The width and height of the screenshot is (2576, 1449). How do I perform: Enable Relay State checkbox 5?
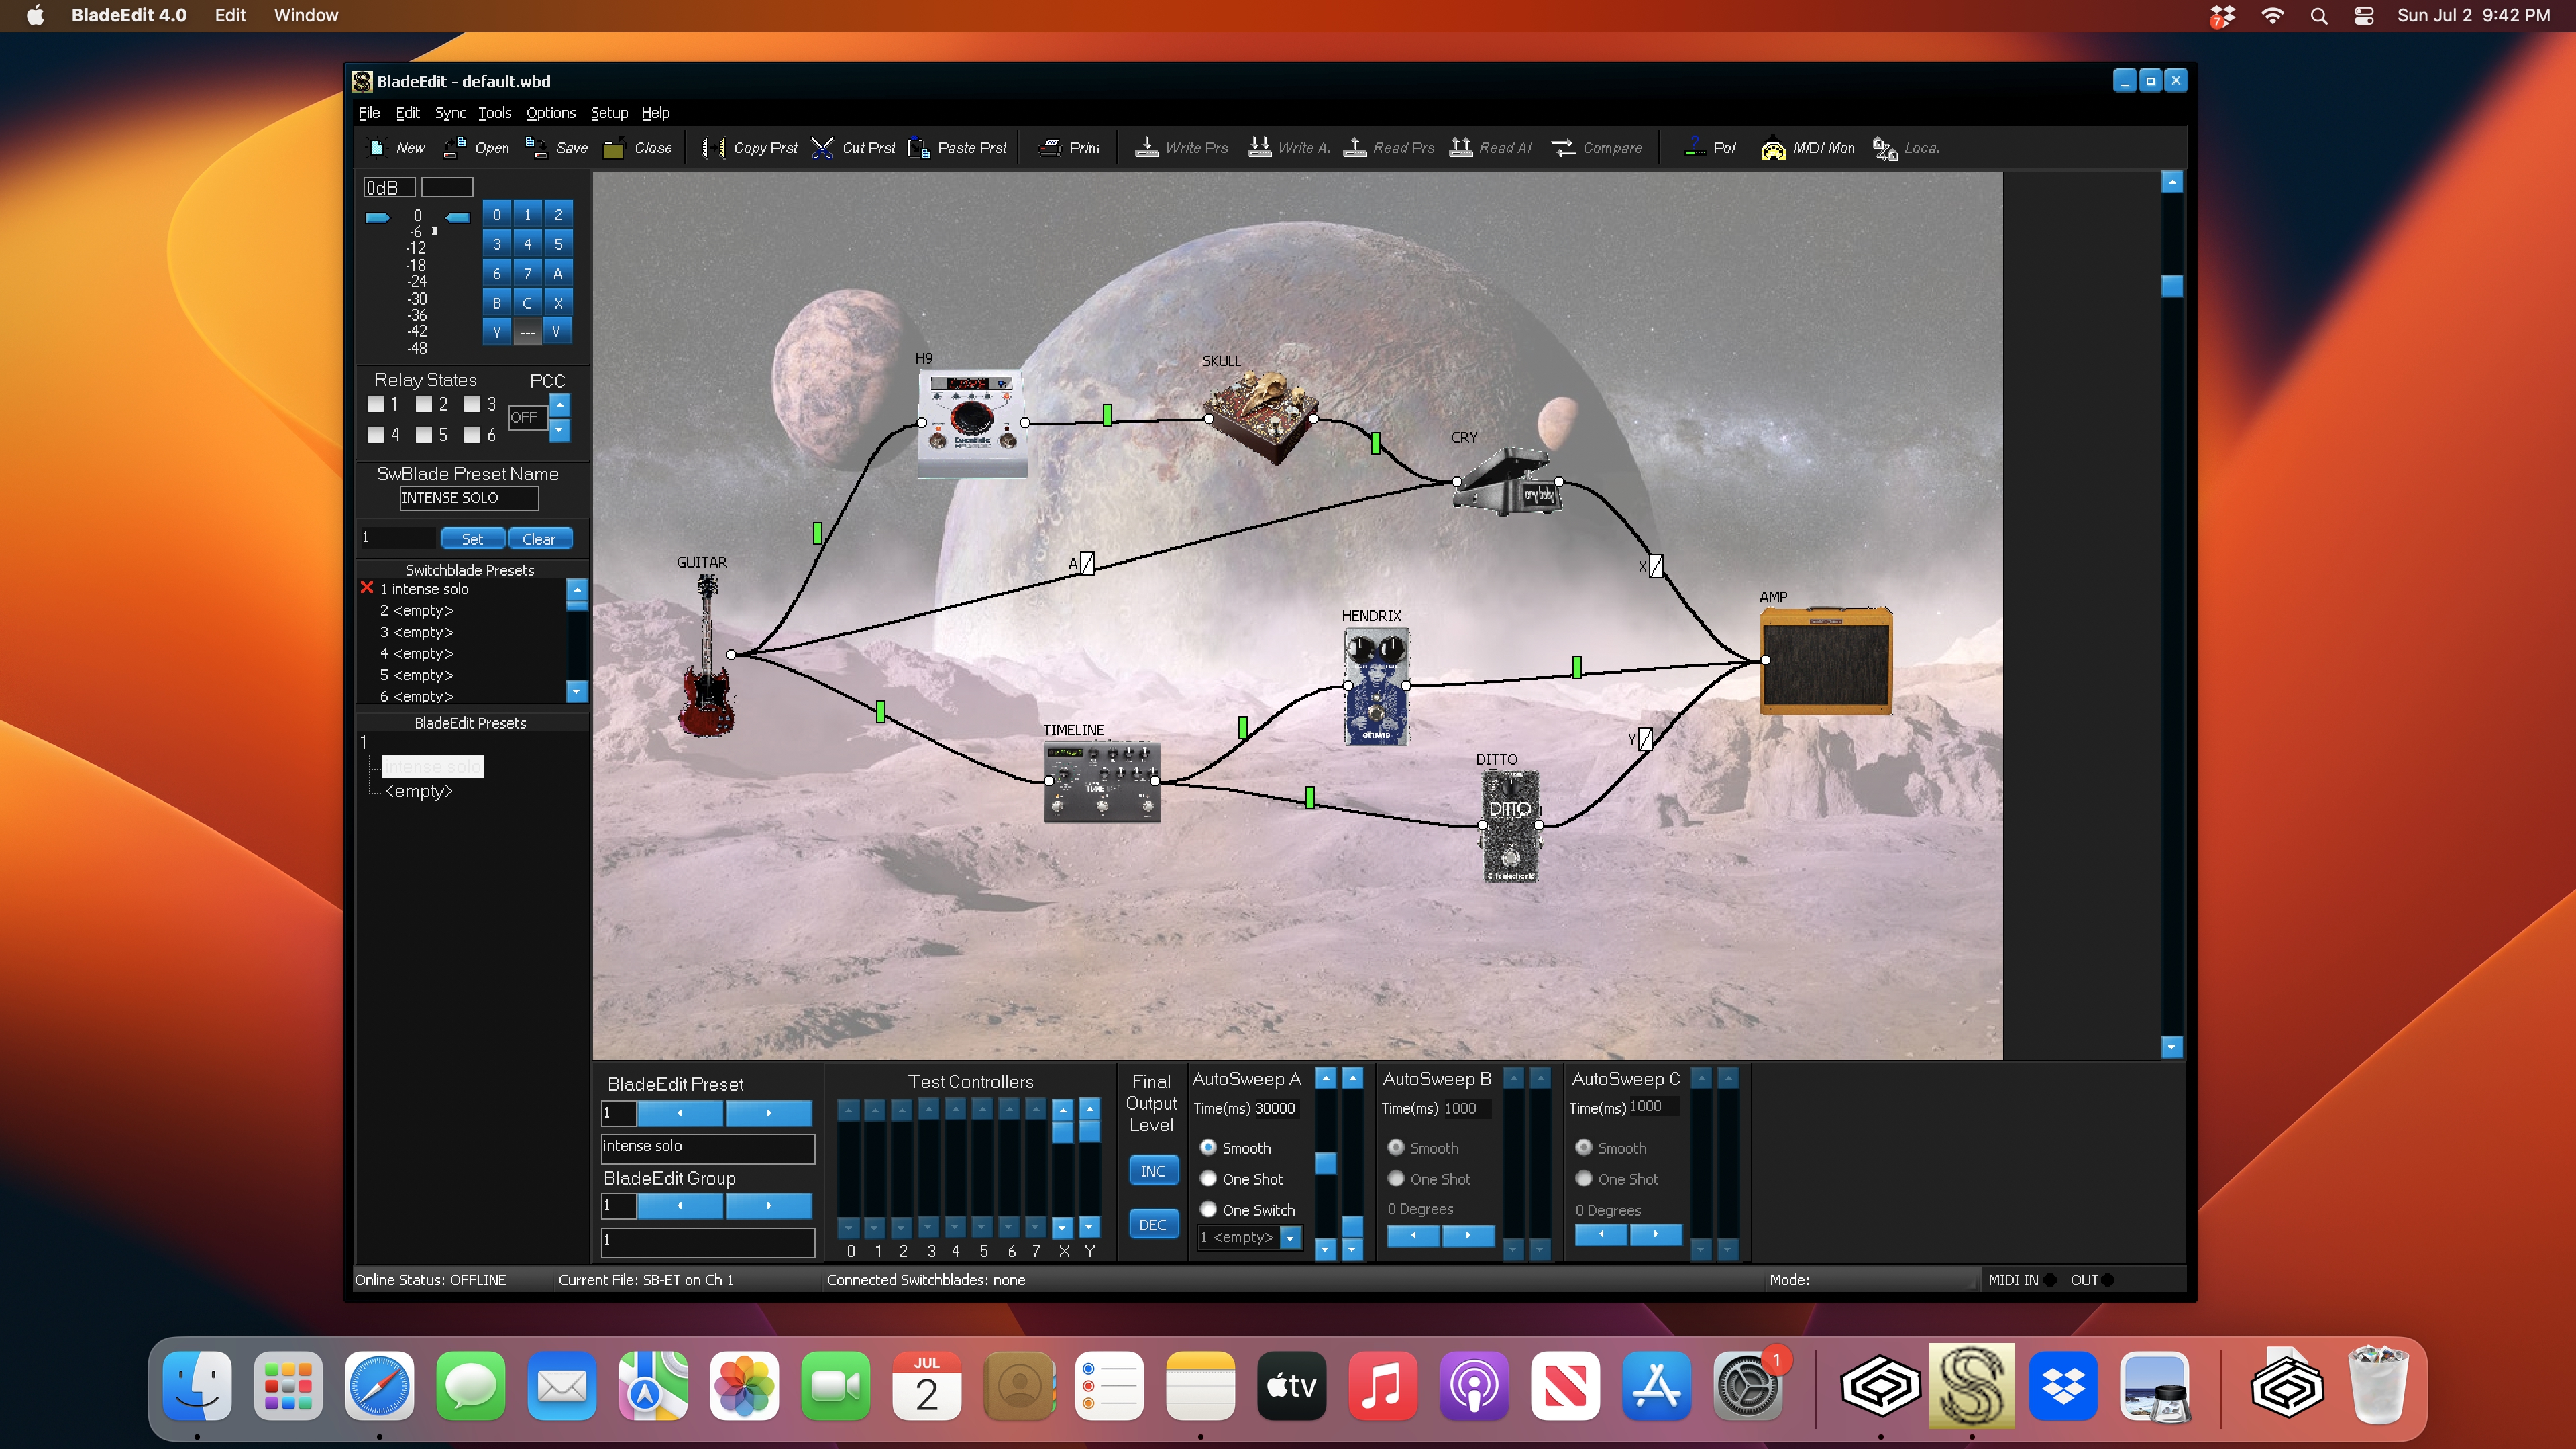[x=424, y=434]
